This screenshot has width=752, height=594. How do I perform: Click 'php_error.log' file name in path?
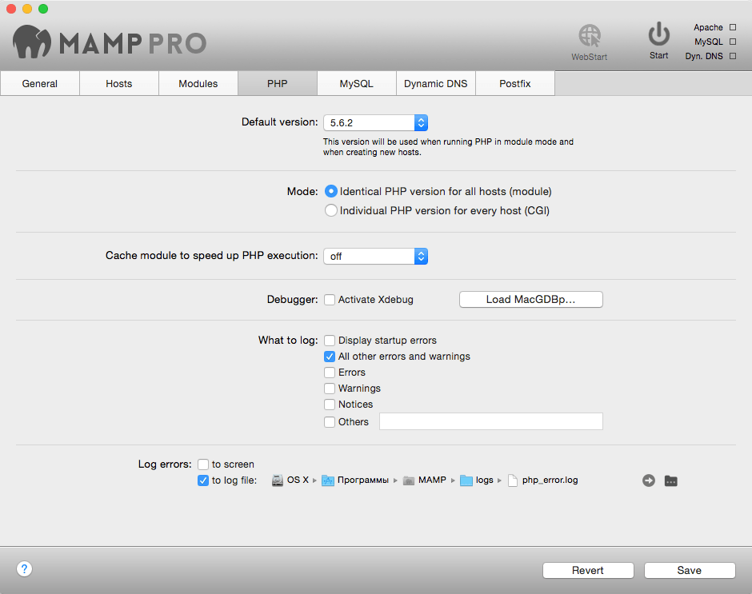tap(550, 480)
